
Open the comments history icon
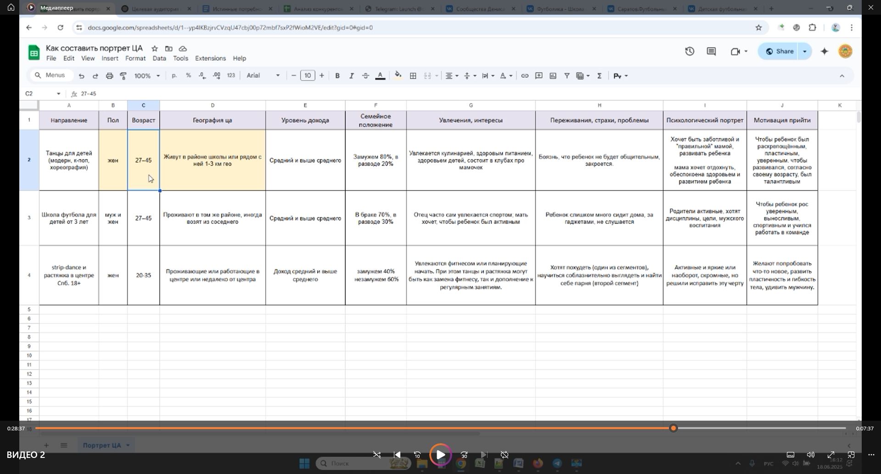click(711, 51)
